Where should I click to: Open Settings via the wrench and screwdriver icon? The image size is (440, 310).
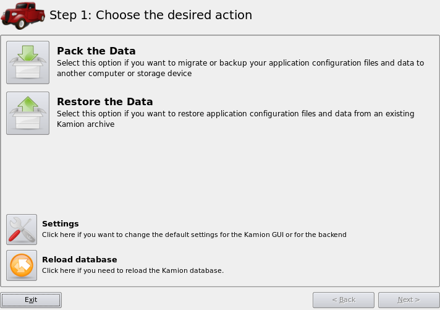click(22, 230)
